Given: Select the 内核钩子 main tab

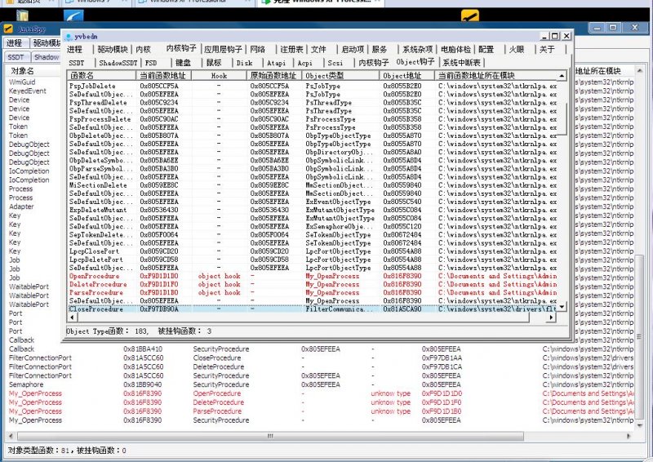Looking at the screenshot, I should coord(181,48).
